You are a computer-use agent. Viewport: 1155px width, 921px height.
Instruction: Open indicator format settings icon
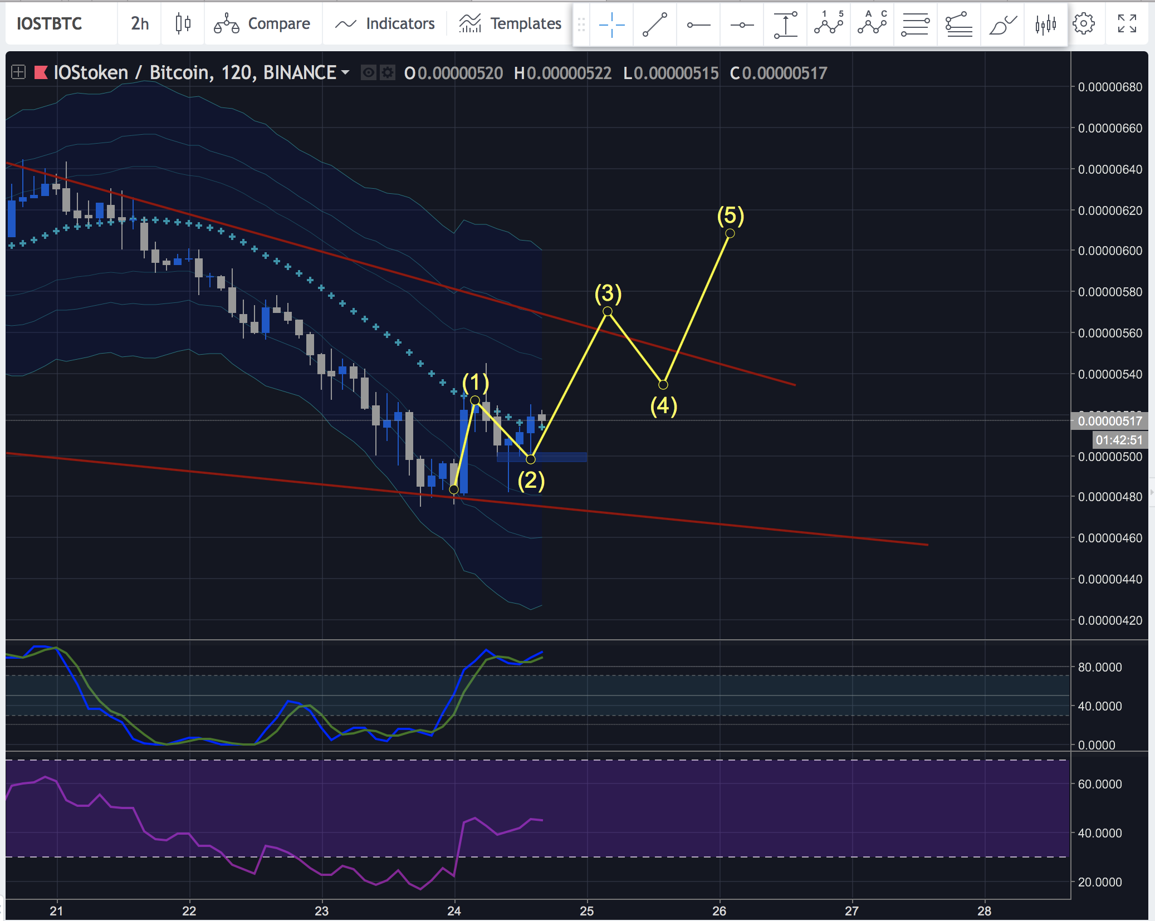pos(388,73)
